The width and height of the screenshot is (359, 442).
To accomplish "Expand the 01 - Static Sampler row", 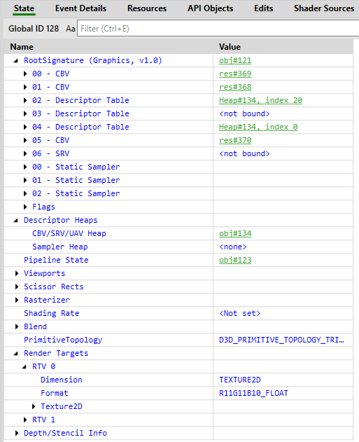I will pyautogui.click(x=25, y=180).
